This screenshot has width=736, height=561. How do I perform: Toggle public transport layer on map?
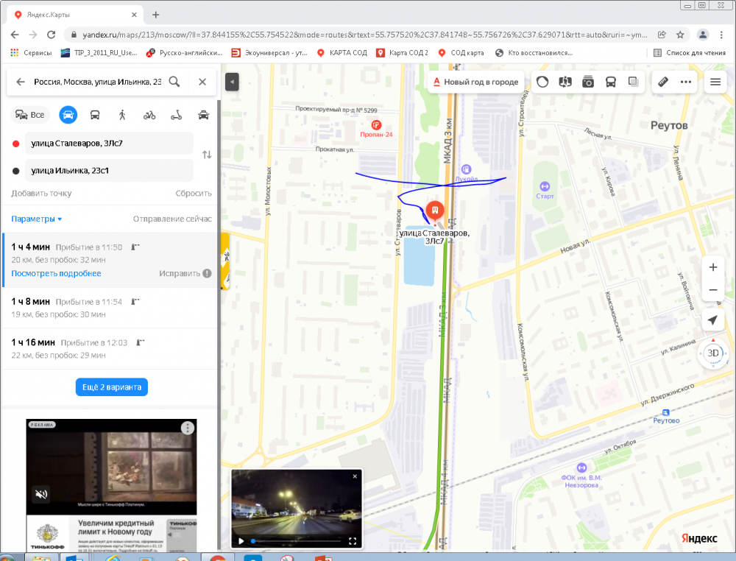click(x=611, y=82)
